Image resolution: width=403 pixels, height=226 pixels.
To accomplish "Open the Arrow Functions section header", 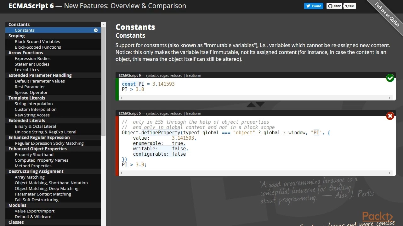I will pyautogui.click(x=26, y=53).
